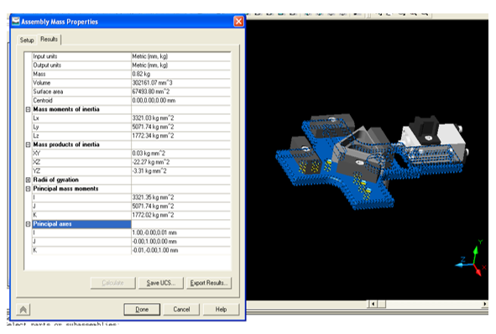Click the Cancel button

(181, 310)
